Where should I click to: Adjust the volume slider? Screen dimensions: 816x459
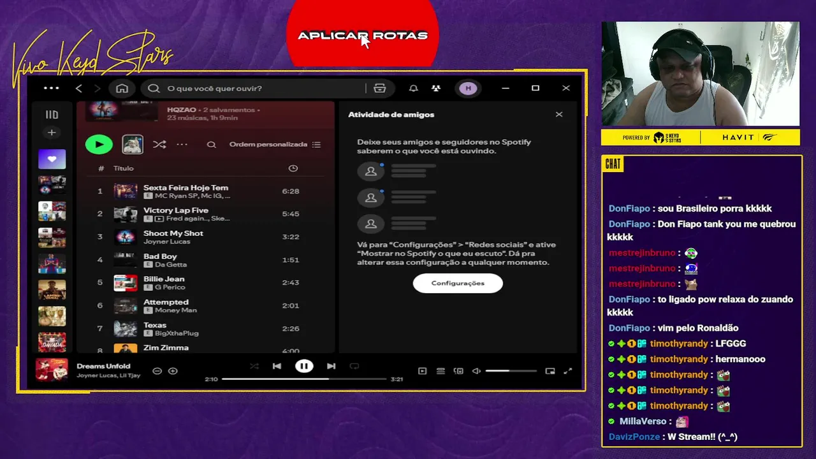tap(511, 371)
